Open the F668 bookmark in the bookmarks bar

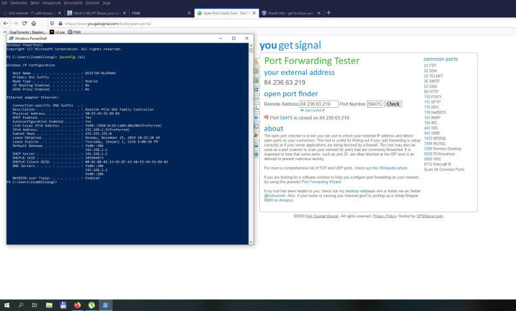74,32
